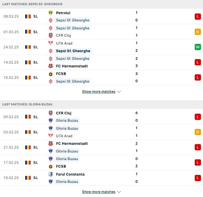203x197 pixels.
Task: Click the Petrolul club crest icon
Action: click(51, 13)
